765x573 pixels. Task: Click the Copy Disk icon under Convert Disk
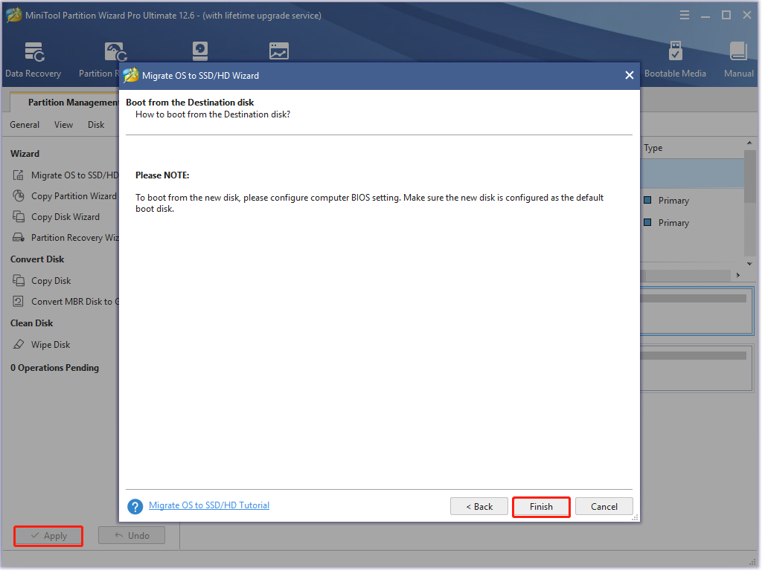[x=19, y=282]
